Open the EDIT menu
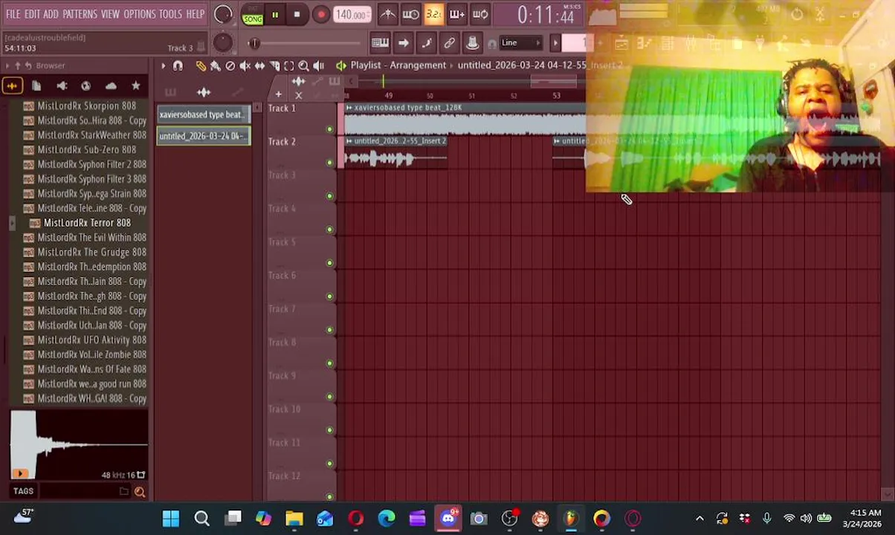The height and width of the screenshot is (535, 895). coord(32,14)
